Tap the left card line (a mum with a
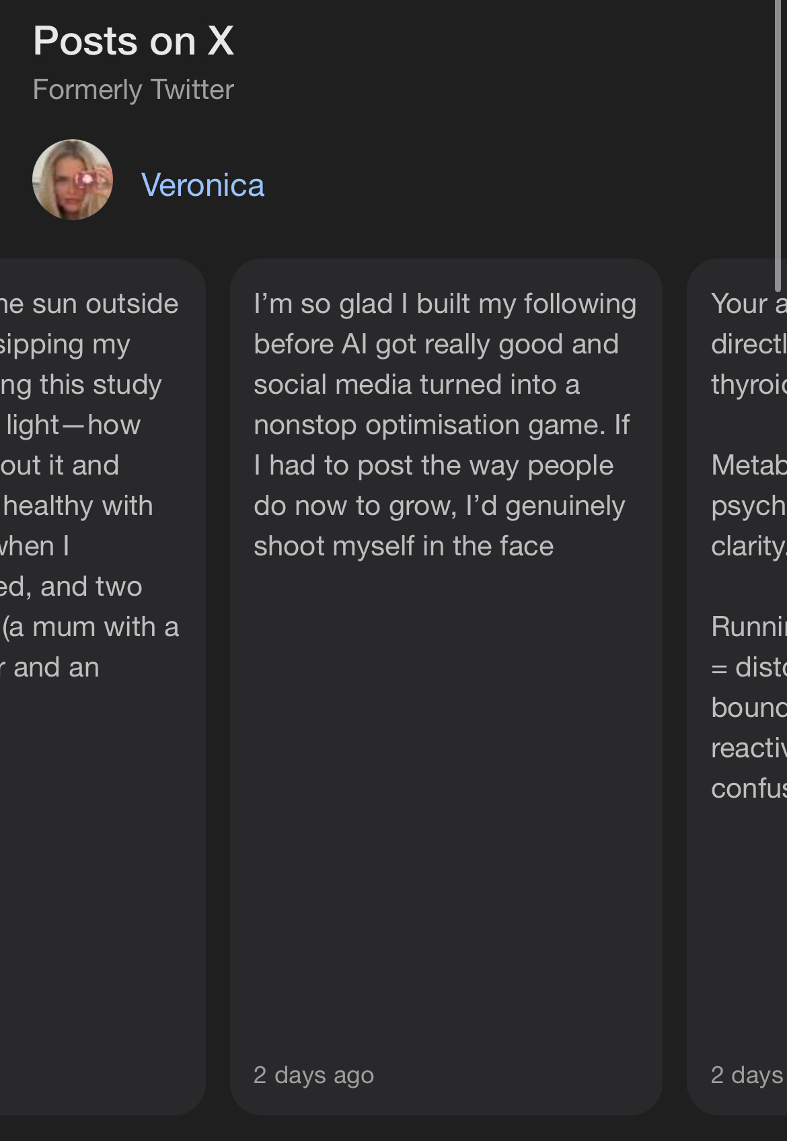Screen dimensions: 787x1141 (90, 627)
